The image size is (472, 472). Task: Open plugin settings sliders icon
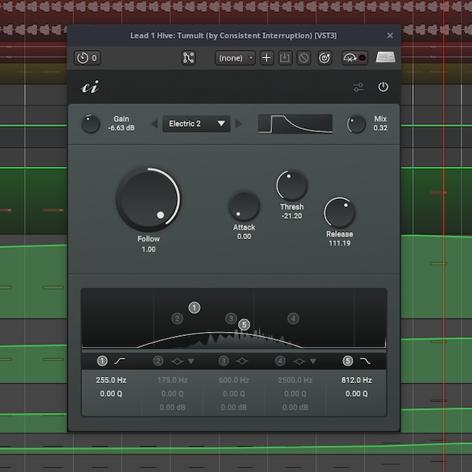click(358, 87)
